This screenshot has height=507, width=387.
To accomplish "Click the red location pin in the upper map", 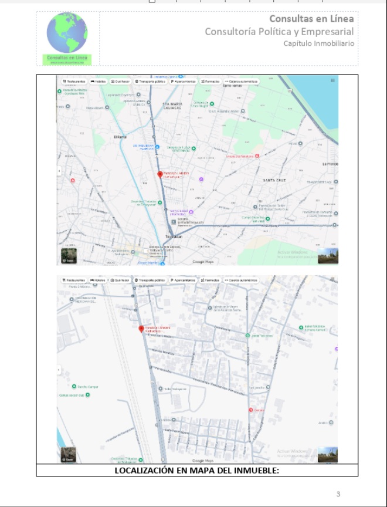I will coord(160,174).
